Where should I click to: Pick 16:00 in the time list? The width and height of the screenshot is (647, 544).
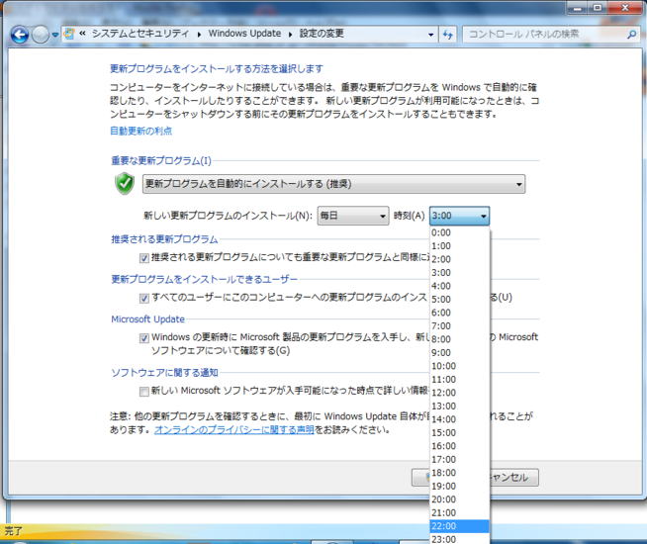pos(459,446)
